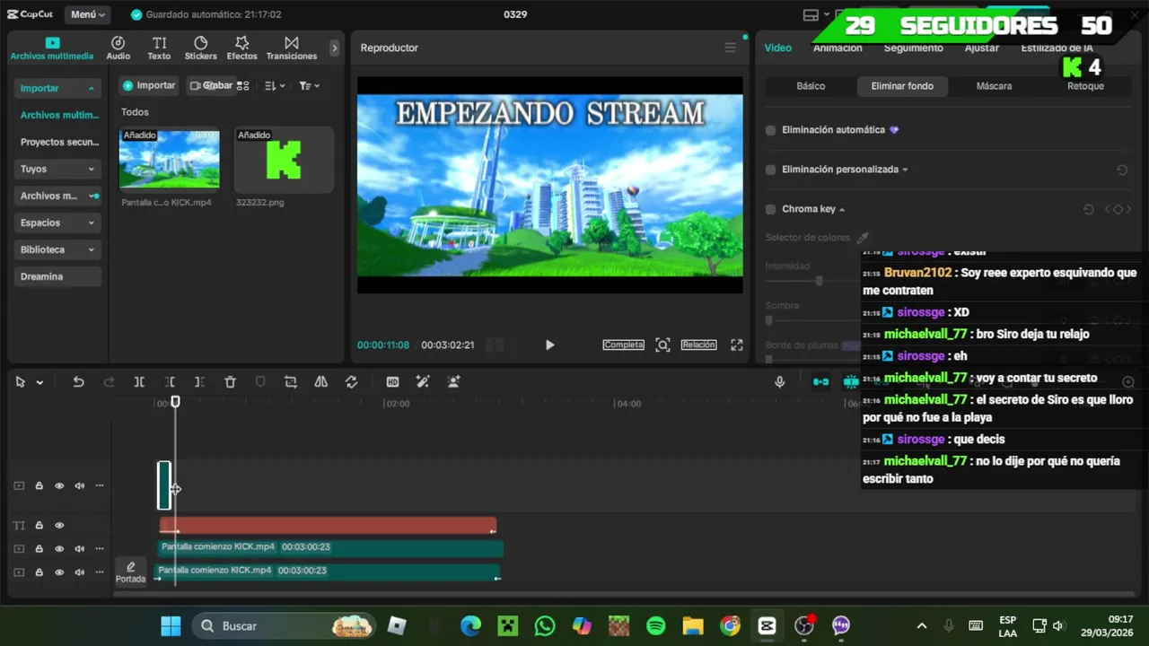Expand the Tuyos section

91,169
